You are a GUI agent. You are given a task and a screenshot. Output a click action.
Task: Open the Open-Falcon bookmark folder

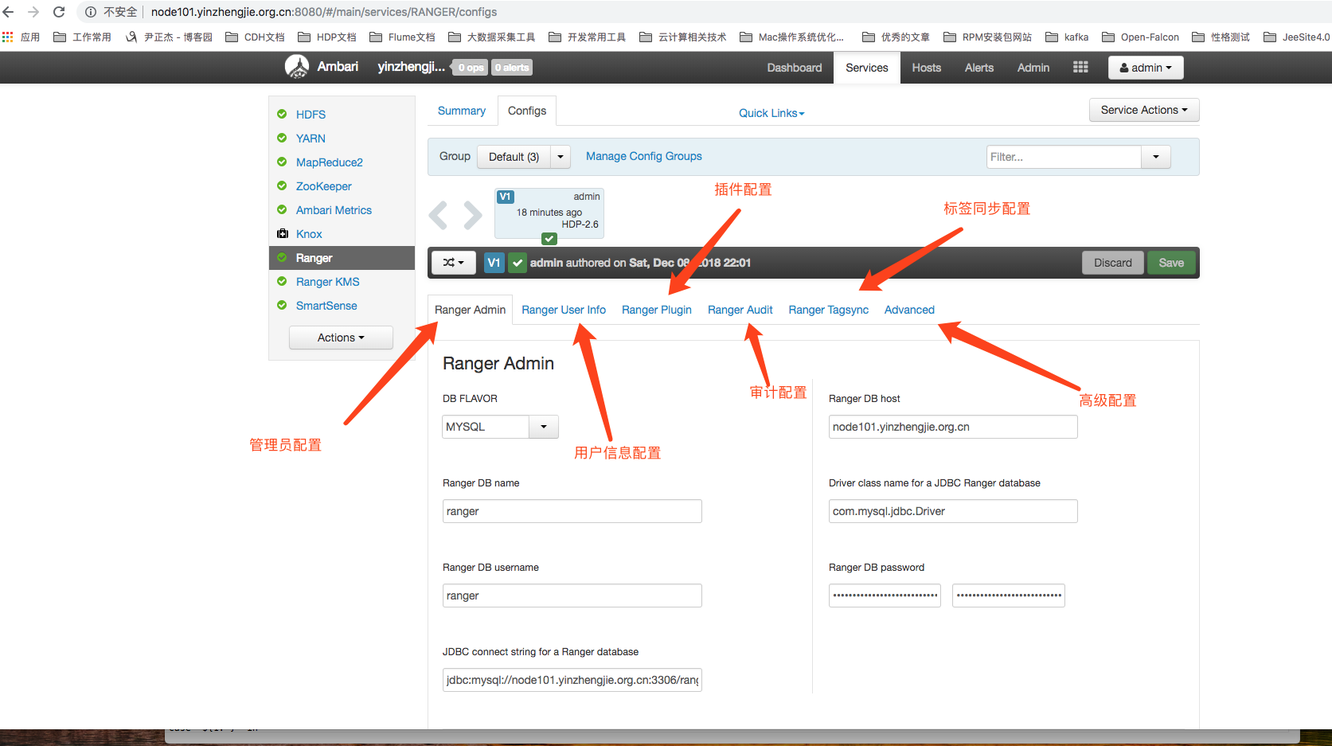click(1140, 37)
